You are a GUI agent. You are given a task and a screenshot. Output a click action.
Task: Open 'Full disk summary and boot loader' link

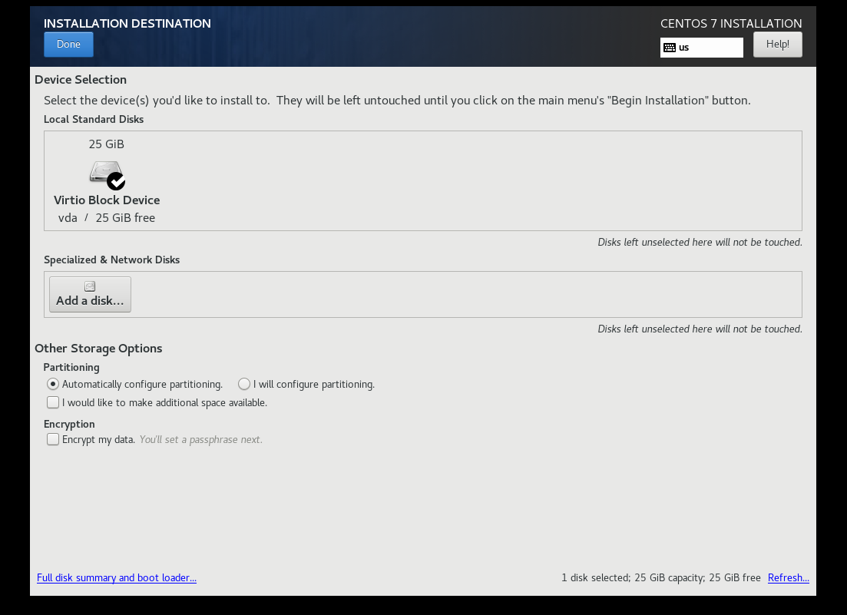pos(117,577)
